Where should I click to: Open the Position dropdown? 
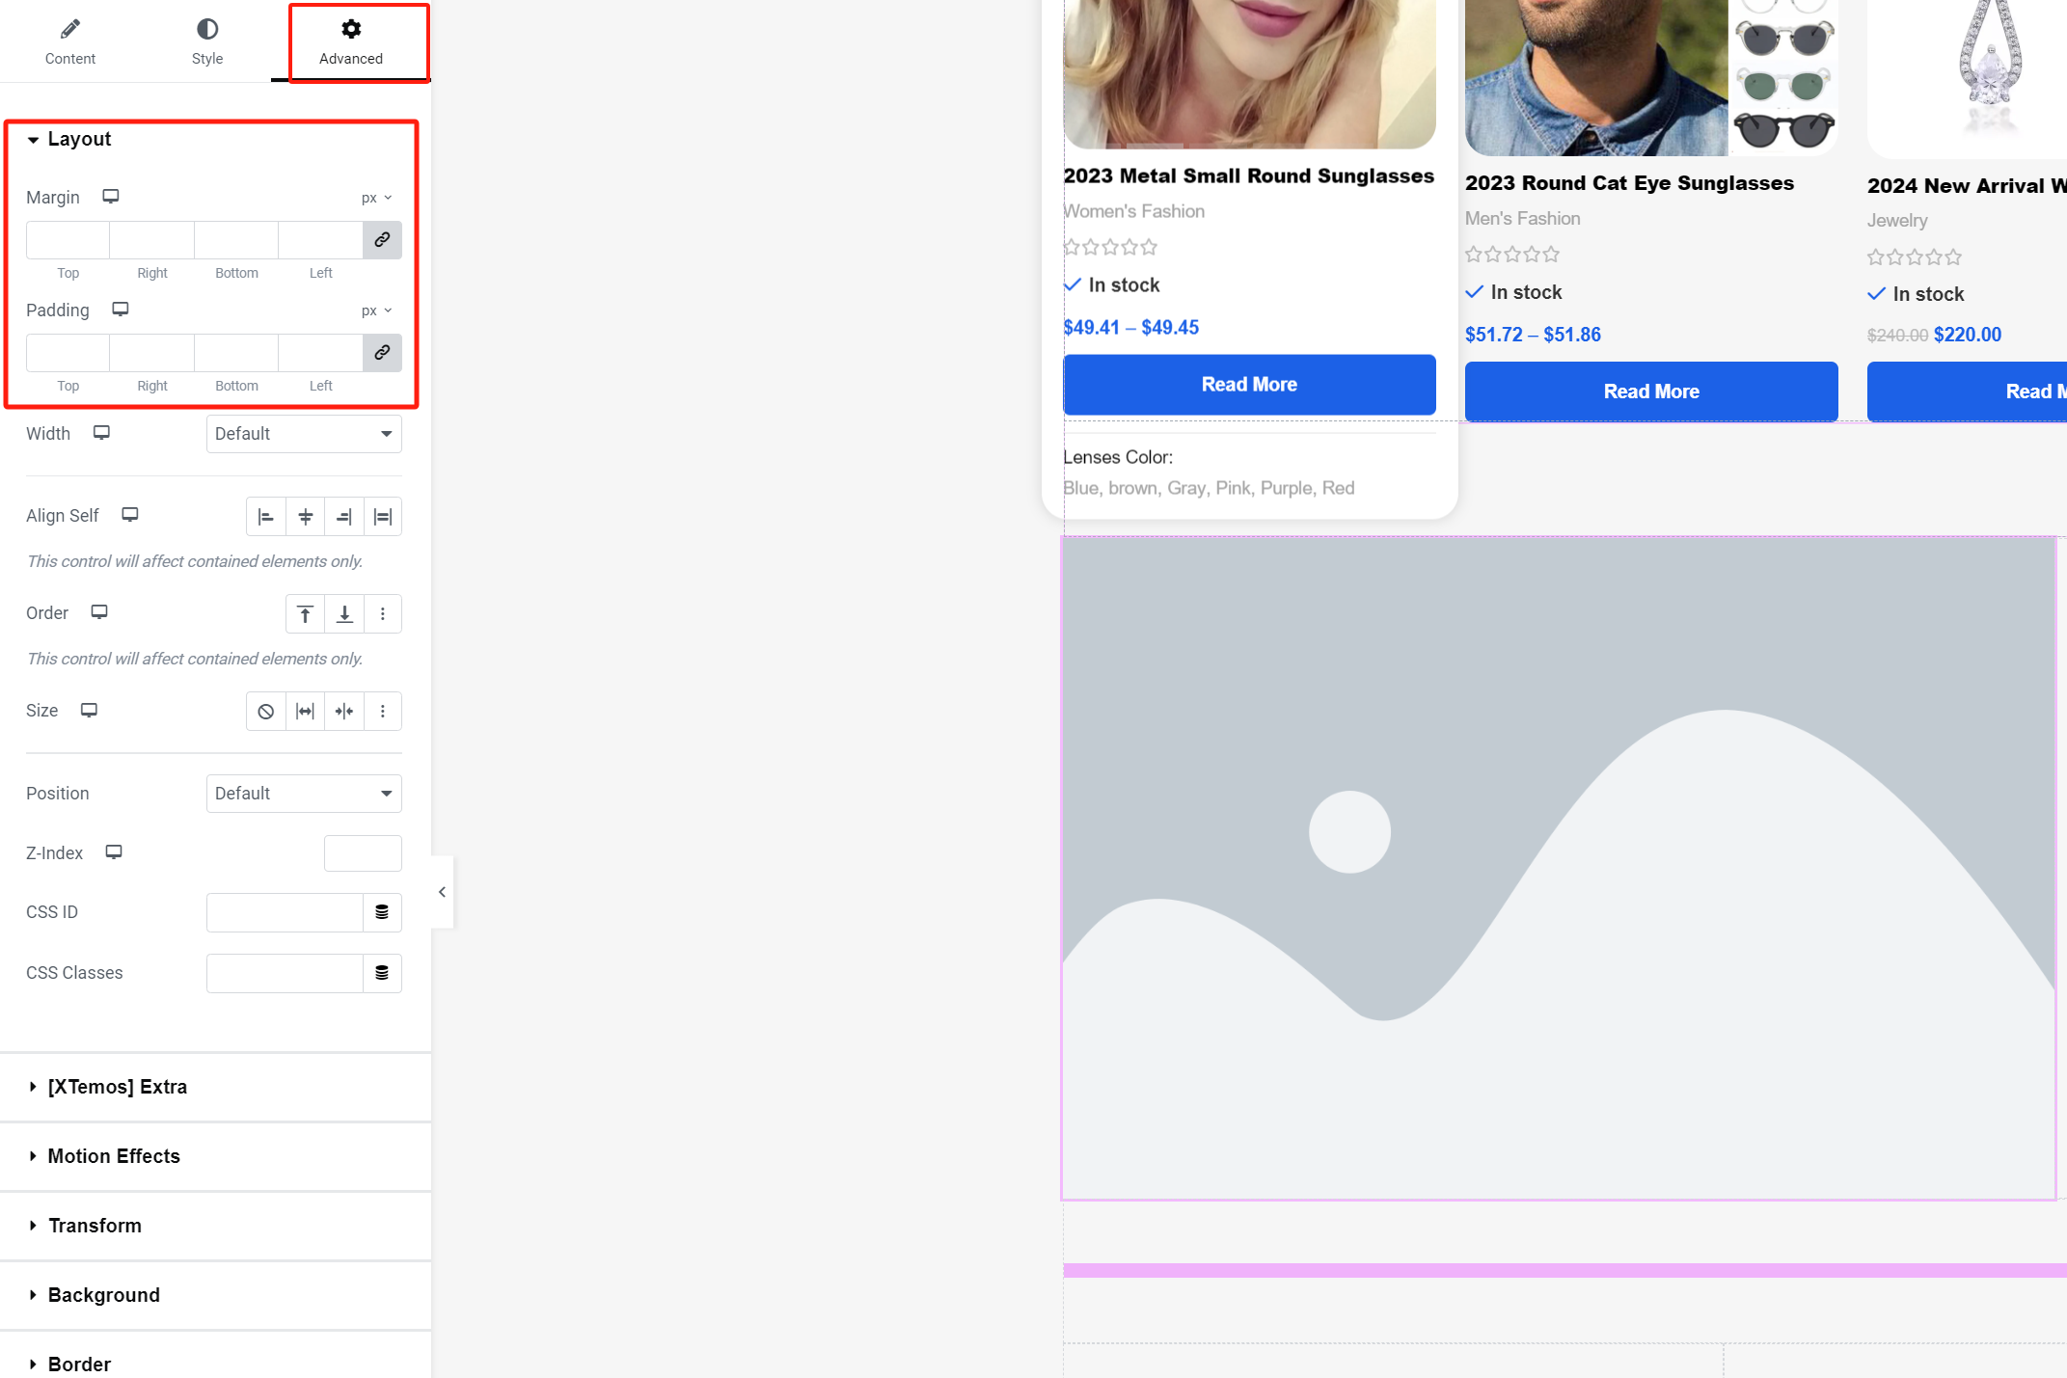point(304,794)
